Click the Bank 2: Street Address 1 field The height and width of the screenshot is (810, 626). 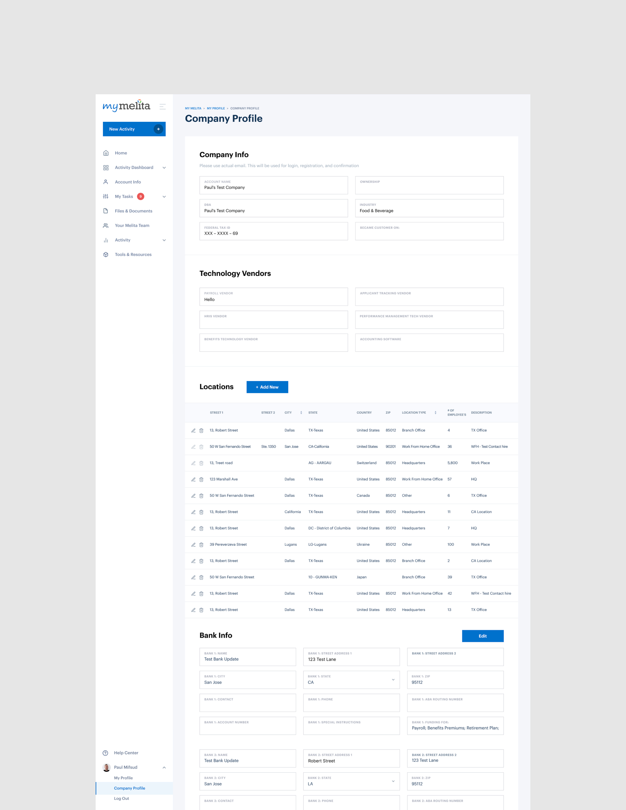(x=351, y=759)
